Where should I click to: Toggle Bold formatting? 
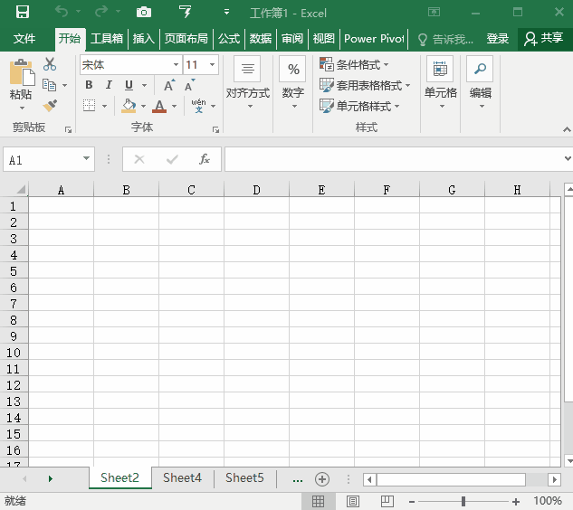coord(89,85)
